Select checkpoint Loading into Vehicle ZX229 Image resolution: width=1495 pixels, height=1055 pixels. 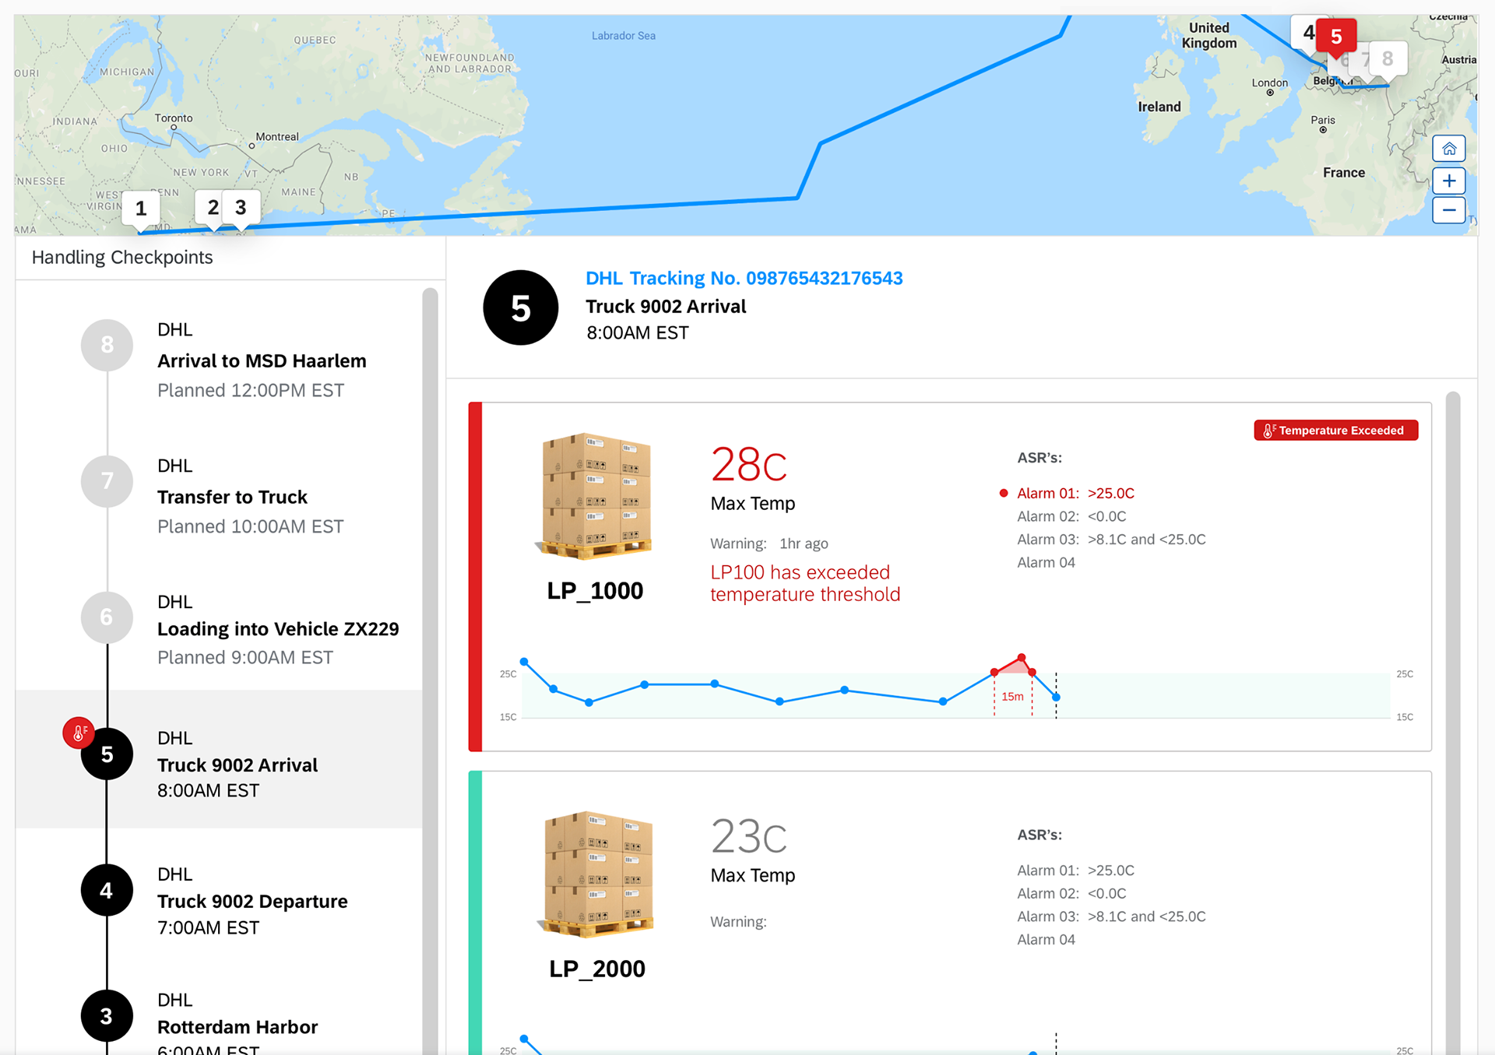tap(220, 629)
